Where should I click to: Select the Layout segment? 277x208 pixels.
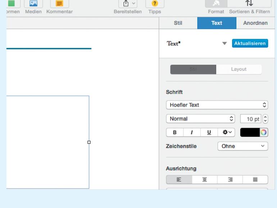pyautogui.click(x=239, y=69)
